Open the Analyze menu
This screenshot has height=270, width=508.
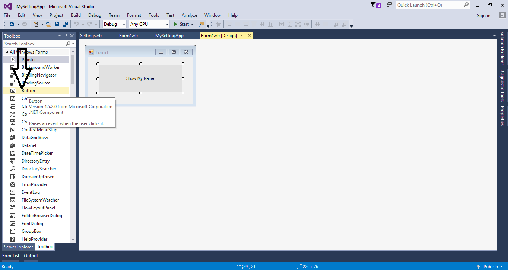[x=189, y=15]
